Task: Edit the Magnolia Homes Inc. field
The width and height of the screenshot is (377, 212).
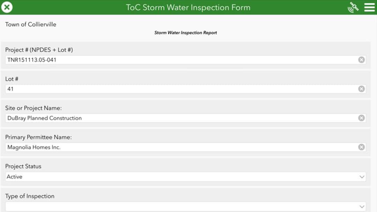Action: coord(182,147)
